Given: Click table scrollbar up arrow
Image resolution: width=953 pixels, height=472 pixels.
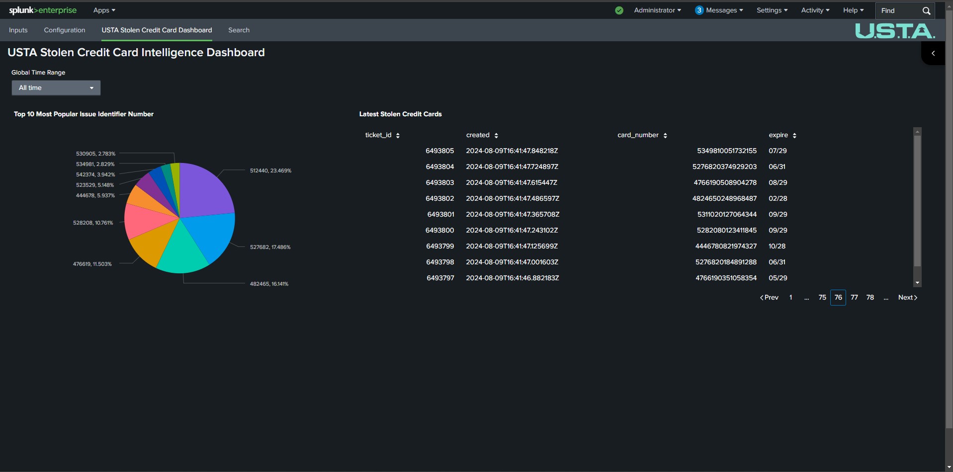Looking at the screenshot, I should [917, 132].
